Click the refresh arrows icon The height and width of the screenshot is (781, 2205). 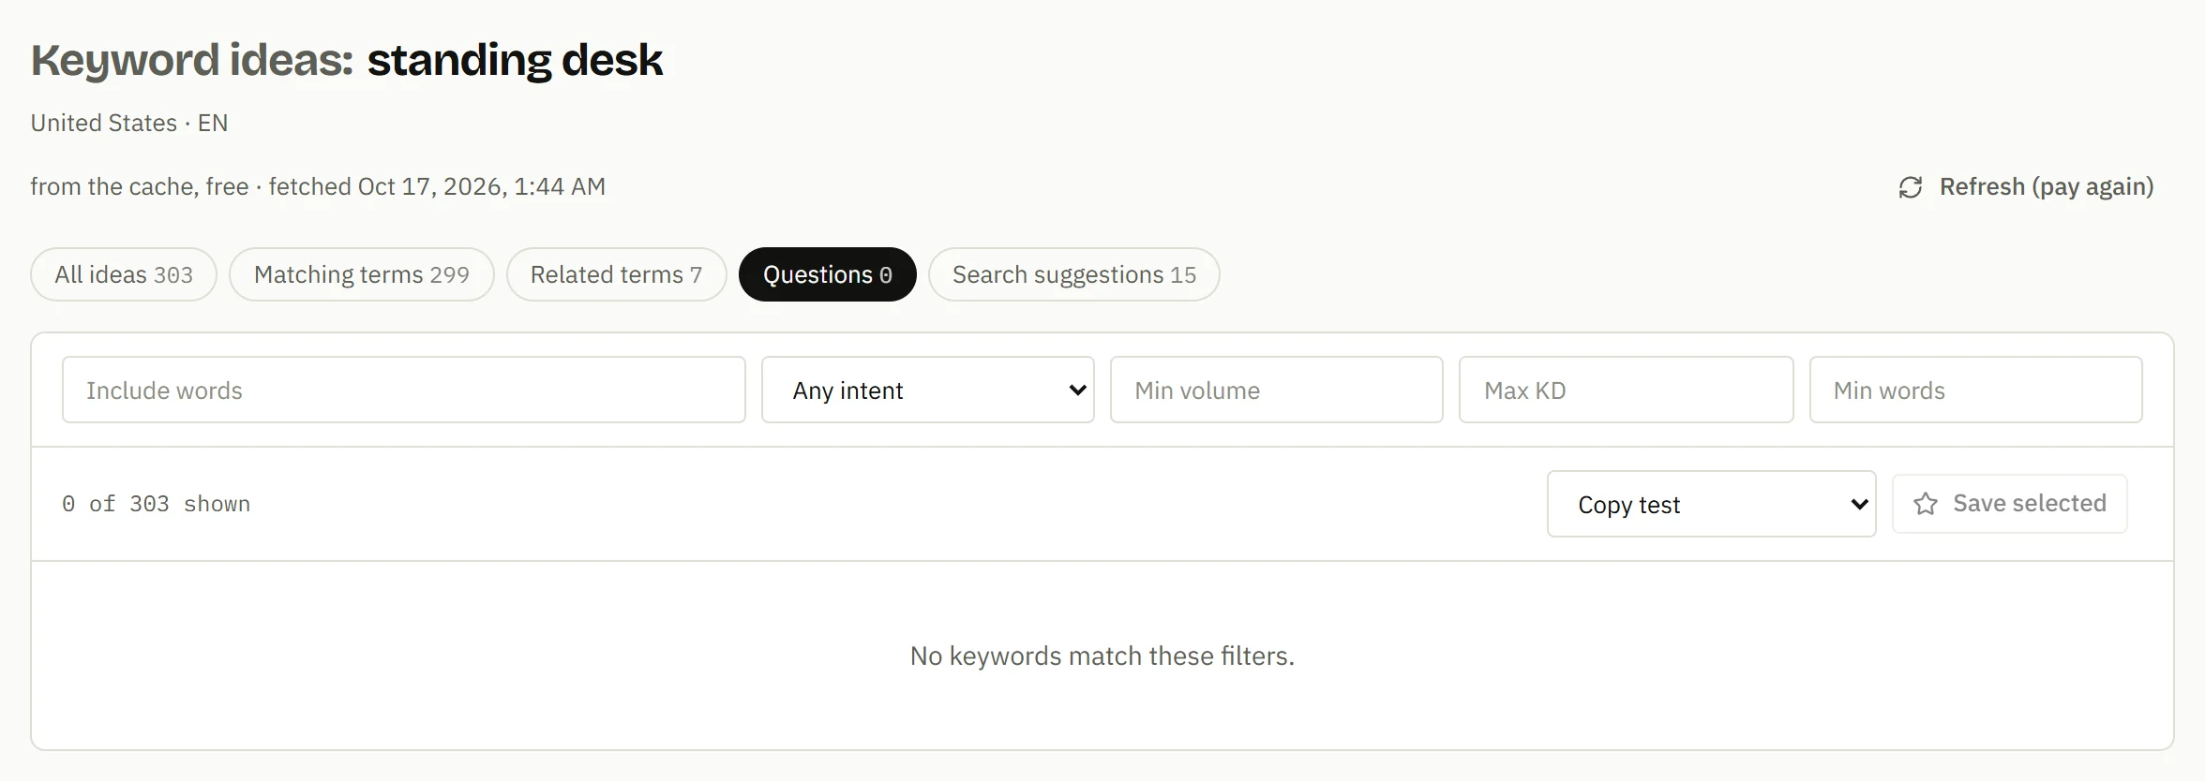(1910, 187)
